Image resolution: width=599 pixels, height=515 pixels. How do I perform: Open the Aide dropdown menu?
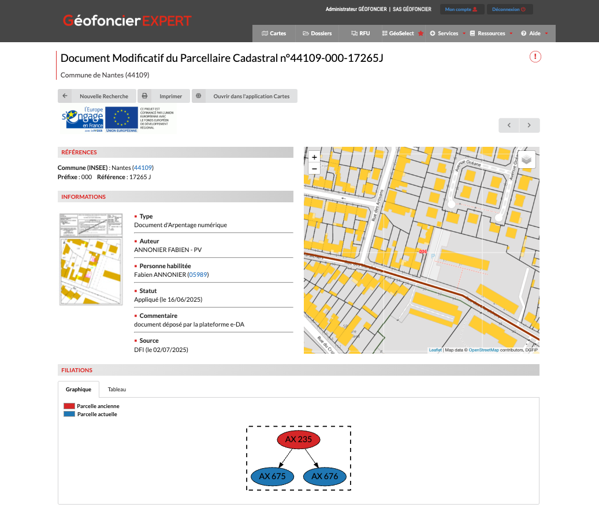[x=534, y=34]
